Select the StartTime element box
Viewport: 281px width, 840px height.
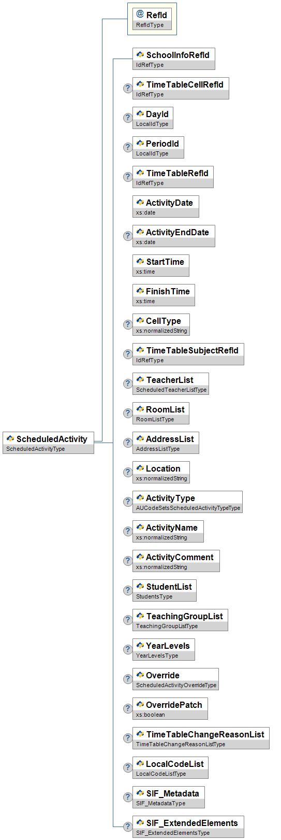pyautogui.click(x=161, y=265)
